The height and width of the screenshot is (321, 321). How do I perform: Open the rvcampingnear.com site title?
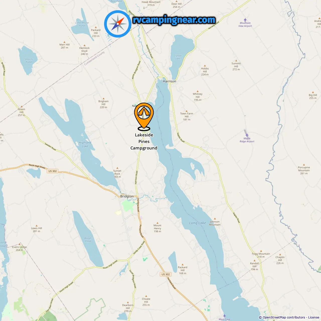pos(174,20)
